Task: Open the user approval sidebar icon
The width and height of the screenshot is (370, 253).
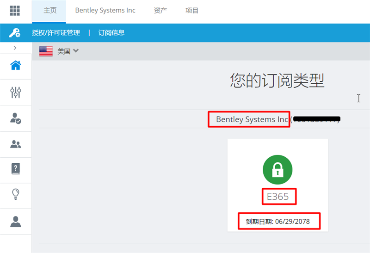Action: coord(16,118)
